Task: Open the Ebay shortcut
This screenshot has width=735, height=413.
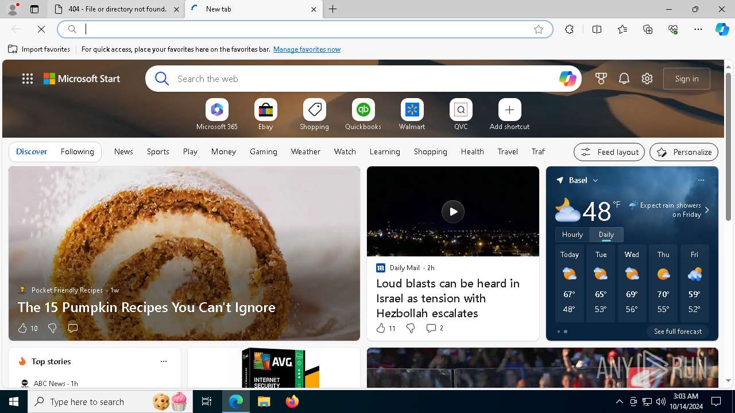Action: pyautogui.click(x=266, y=115)
